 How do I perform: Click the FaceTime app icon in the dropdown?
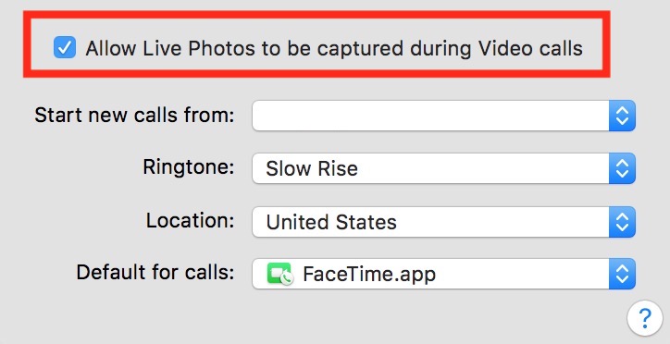(279, 274)
